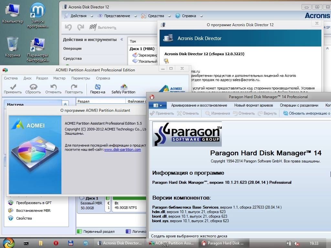Image resolution: width=331 pixels, height=248 pixels.
Task: Open Paragon main menu dropdown button
Action: [x=157, y=105]
